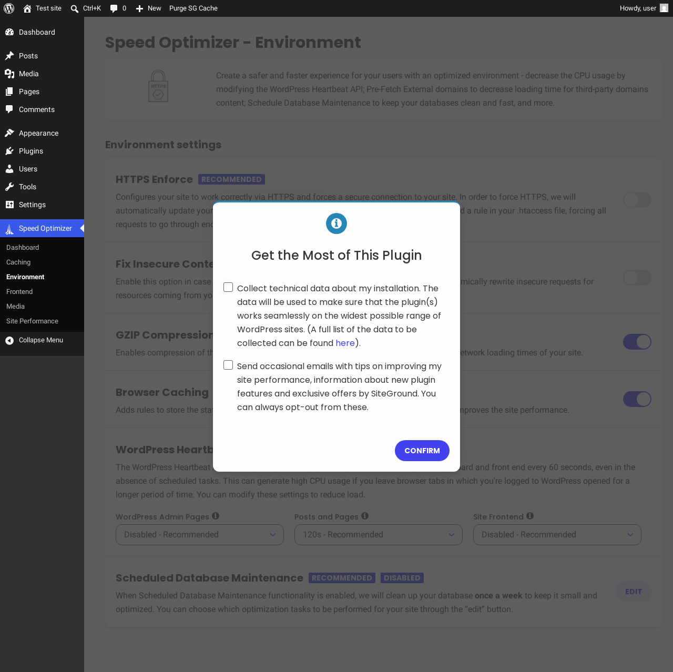The width and height of the screenshot is (673, 672).
Task: Open Media under Speed Optimizer
Action: (x=15, y=307)
